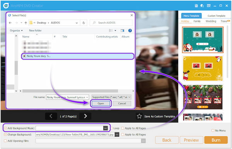The width and height of the screenshot is (232, 149).
Task: Toggle the preview pane icon in dialog
Action: coord(122,30)
